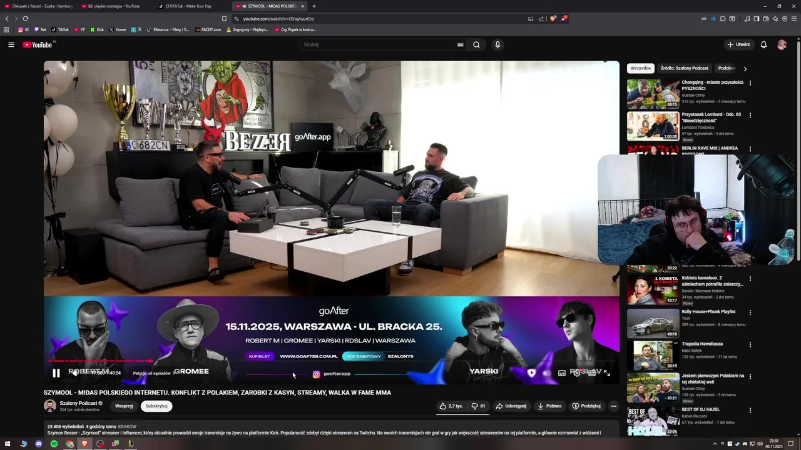Viewport: 801px width, 450px height.
Task: Open the Filman.cc bookmark
Action: [x=168, y=29]
